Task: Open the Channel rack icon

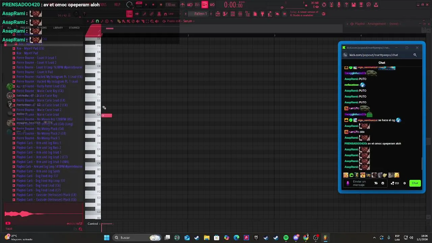Action: [233, 14]
